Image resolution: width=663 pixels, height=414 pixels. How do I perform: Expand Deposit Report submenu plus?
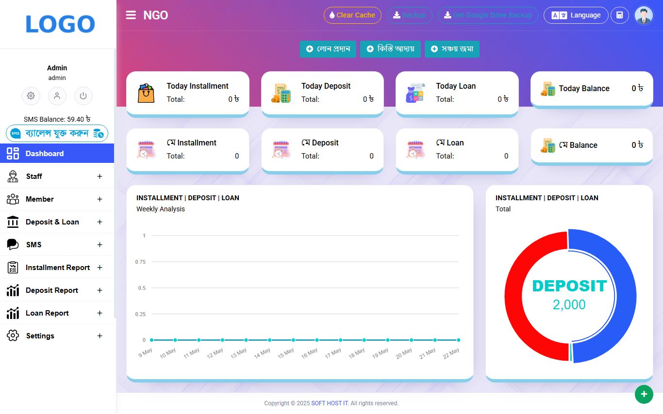tap(100, 290)
